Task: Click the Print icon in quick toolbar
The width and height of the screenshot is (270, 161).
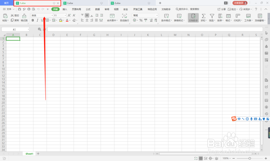Action: (x=29, y=9)
